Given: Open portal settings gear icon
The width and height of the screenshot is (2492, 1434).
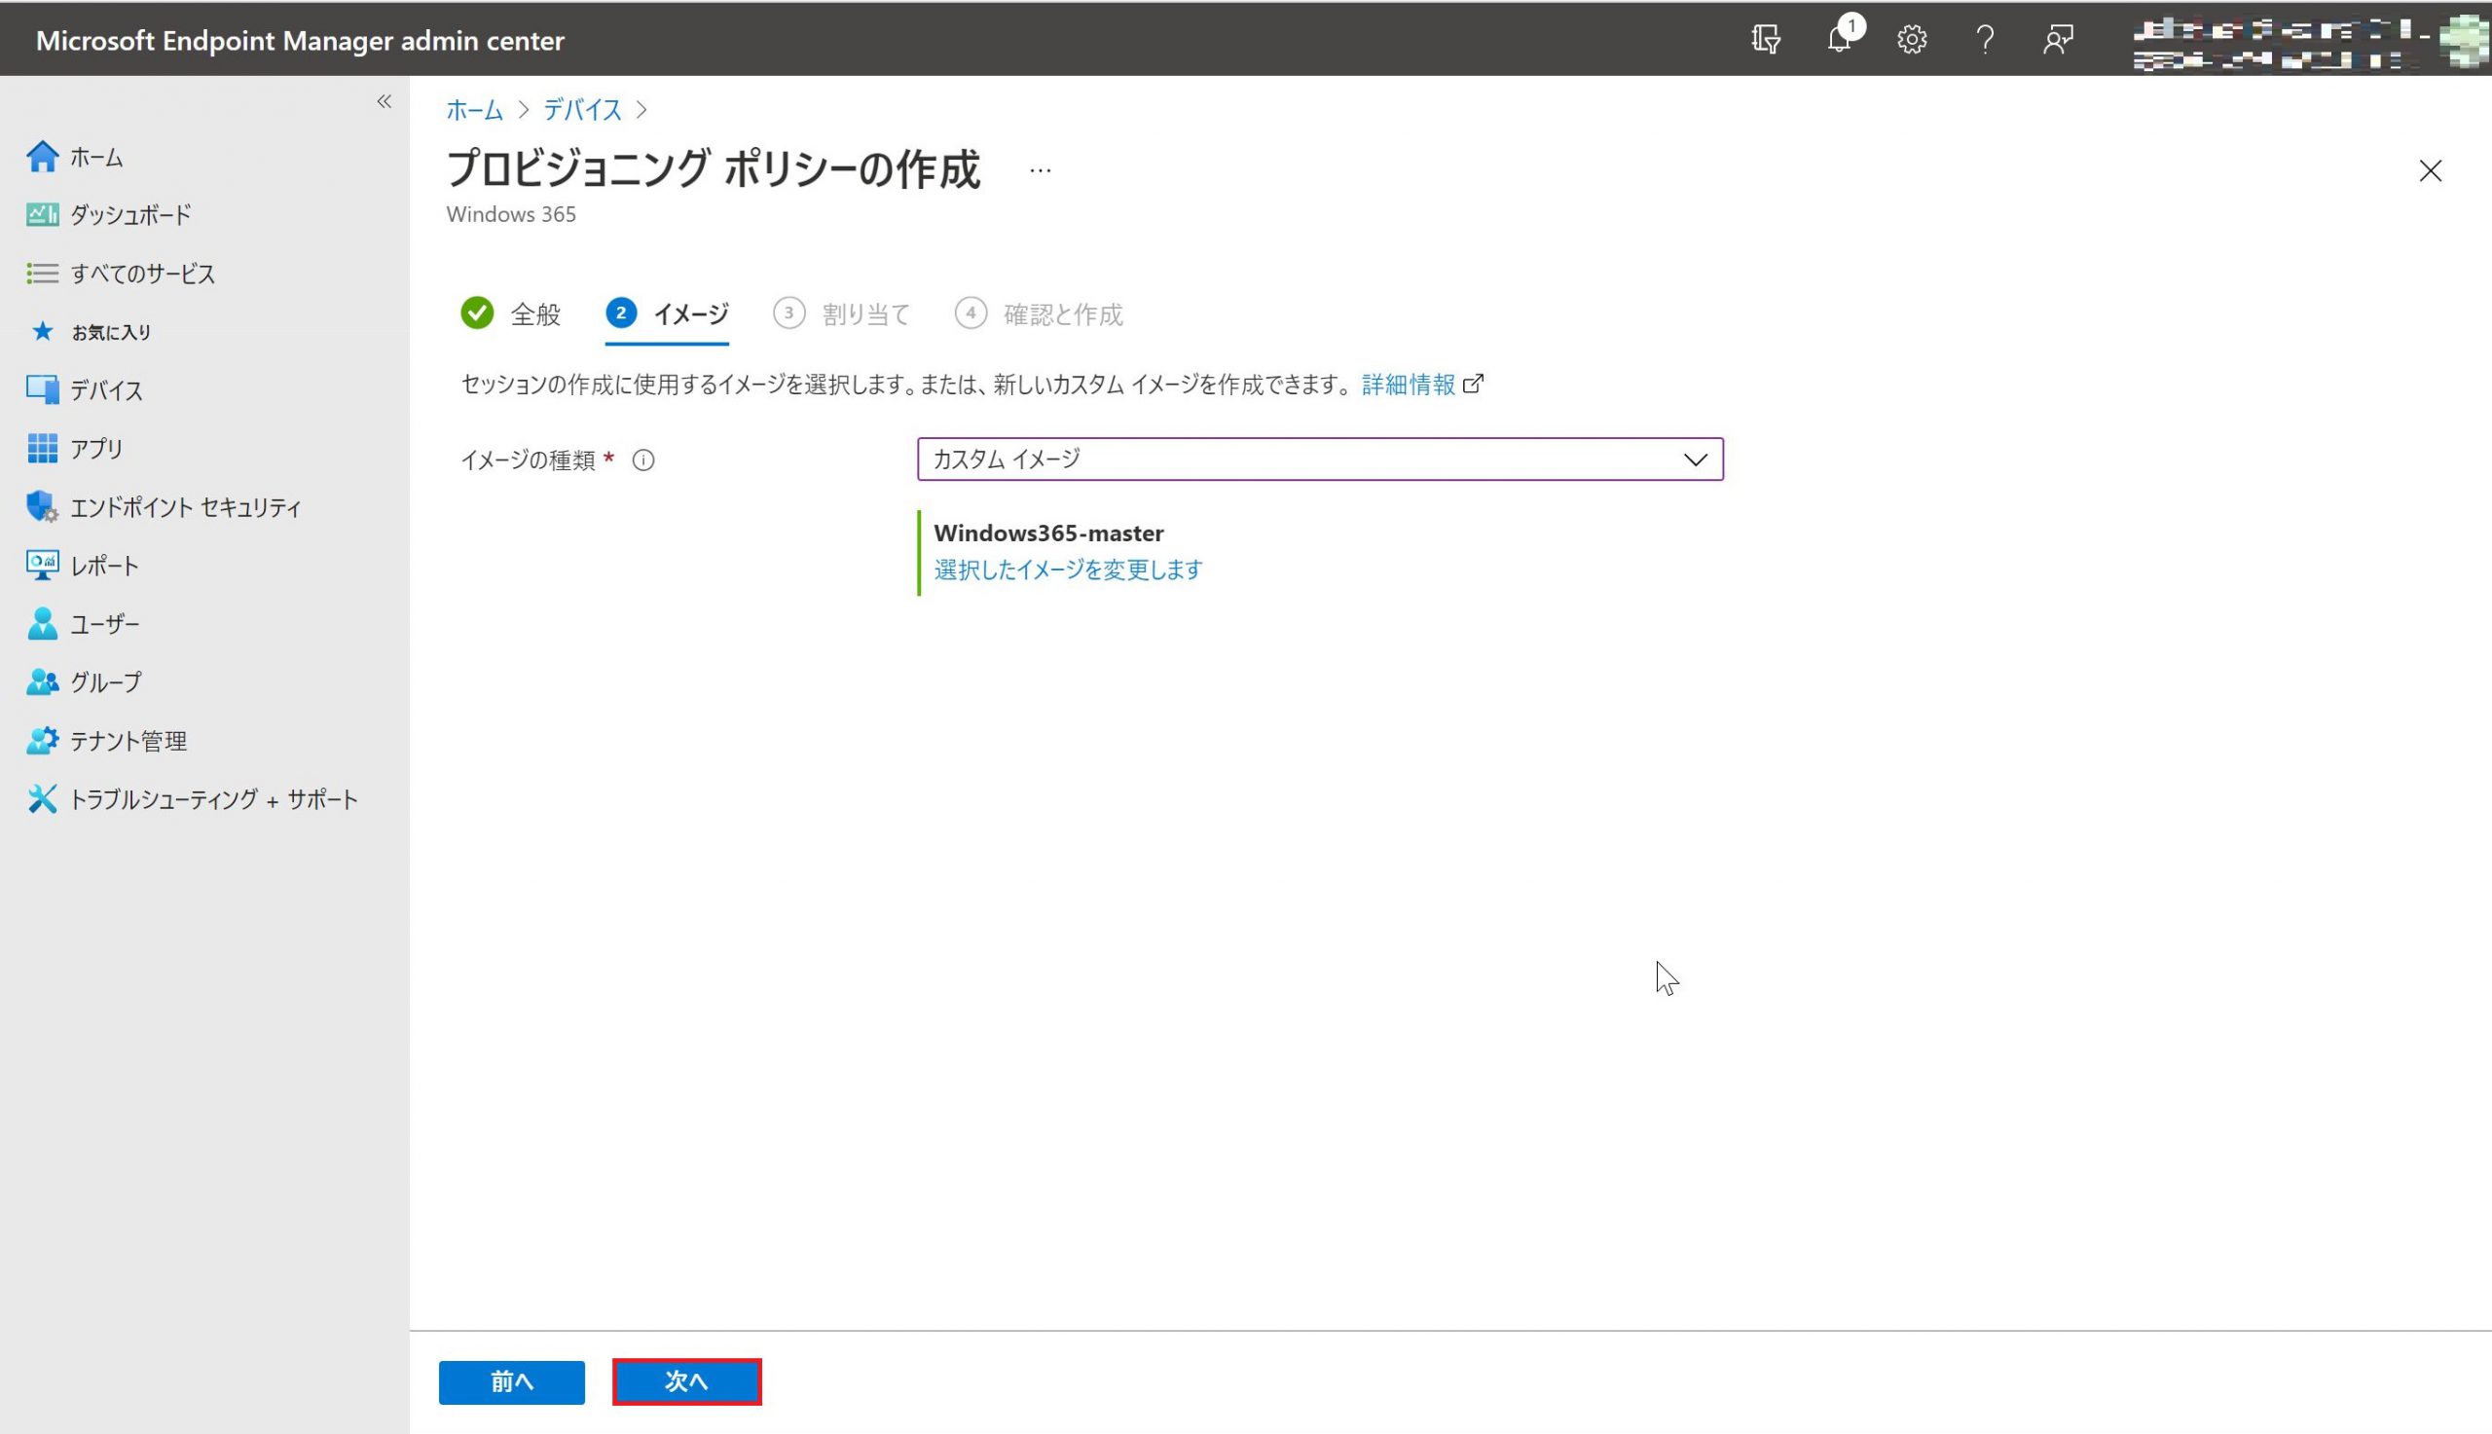Looking at the screenshot, I should click(1911, 39).
